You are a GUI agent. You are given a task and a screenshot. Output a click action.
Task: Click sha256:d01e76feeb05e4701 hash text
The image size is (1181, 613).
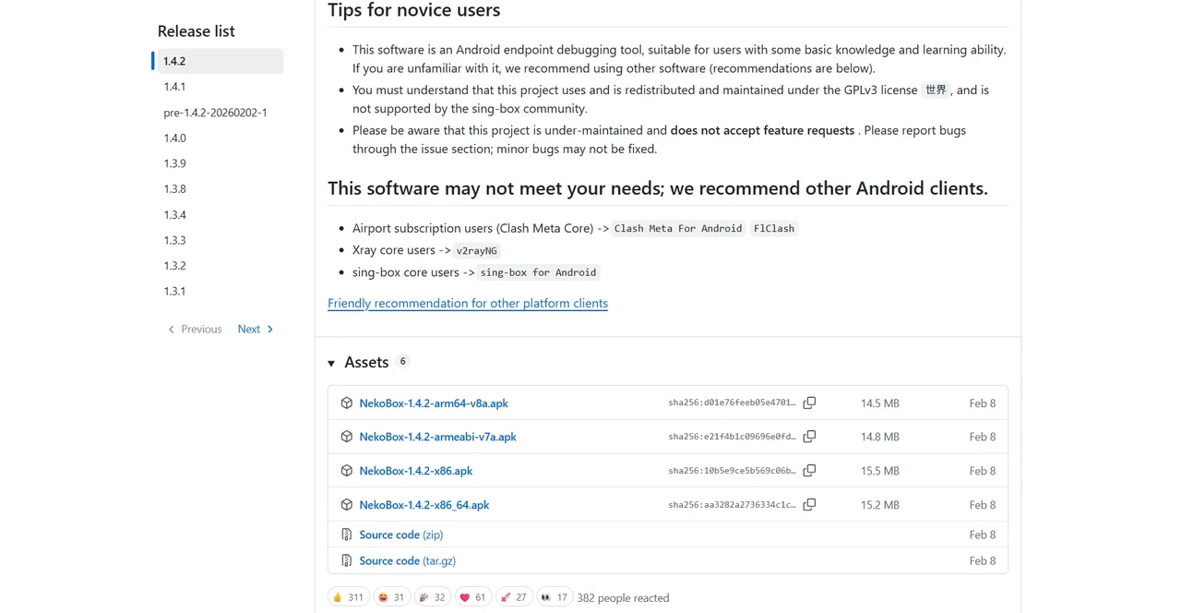(x=732, y=403)
